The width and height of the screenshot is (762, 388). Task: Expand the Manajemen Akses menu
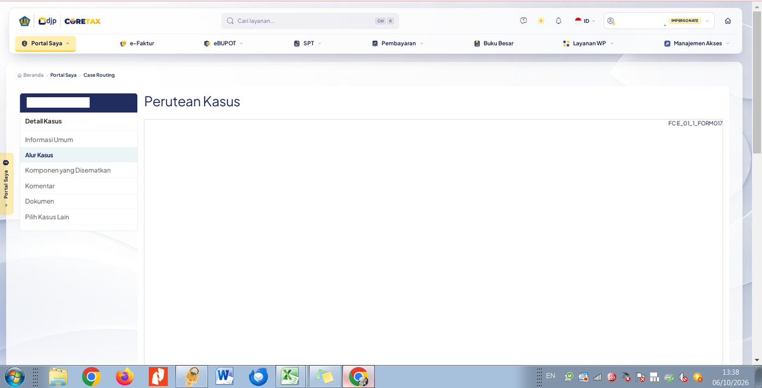[x=697, y=43]
